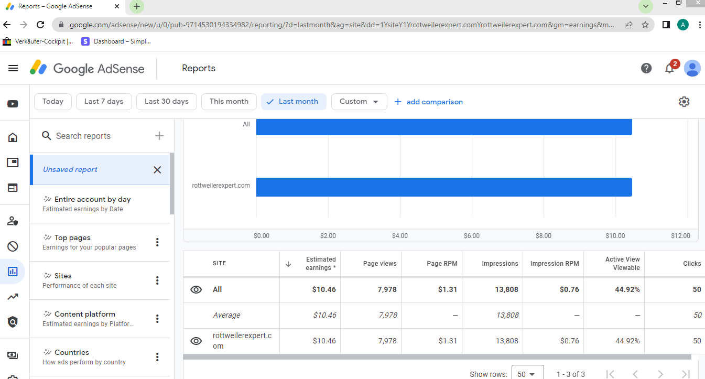This screenshot has height=379, width=705.
Task: Open Chrome three-dot menu
Action: 700,25
